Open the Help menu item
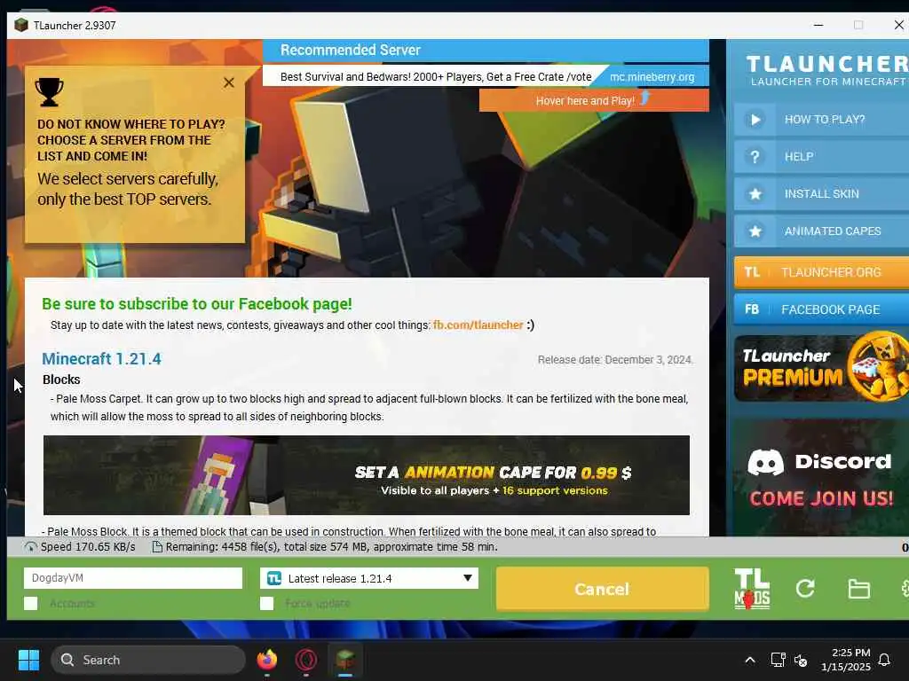This screenshot has height=681, width=909. [x=822, y=157]
